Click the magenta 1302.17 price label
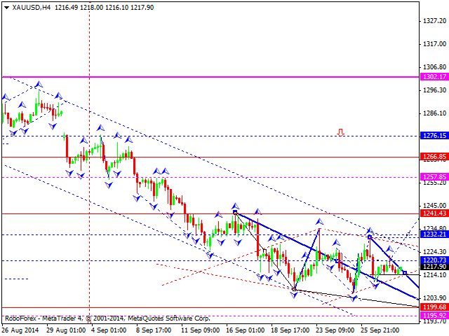The width and height of the screenshot is (449, 336). [434, 77]
